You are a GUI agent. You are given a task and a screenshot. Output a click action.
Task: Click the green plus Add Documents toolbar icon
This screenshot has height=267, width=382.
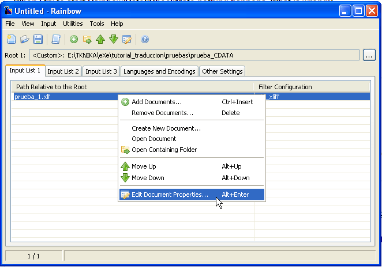tap(74, 39)
